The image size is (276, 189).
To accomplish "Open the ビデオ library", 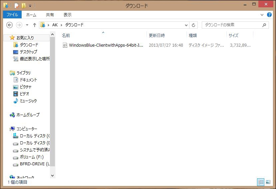I will 24,94.
